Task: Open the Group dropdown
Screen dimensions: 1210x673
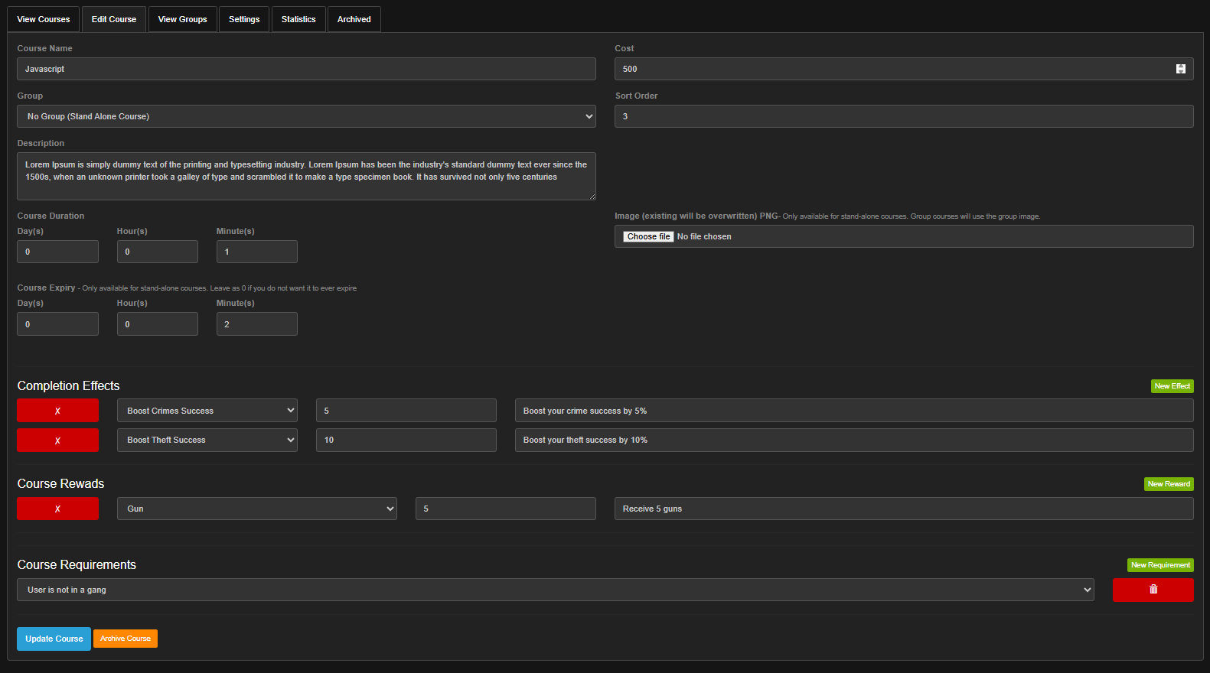Action: point(306,116)
